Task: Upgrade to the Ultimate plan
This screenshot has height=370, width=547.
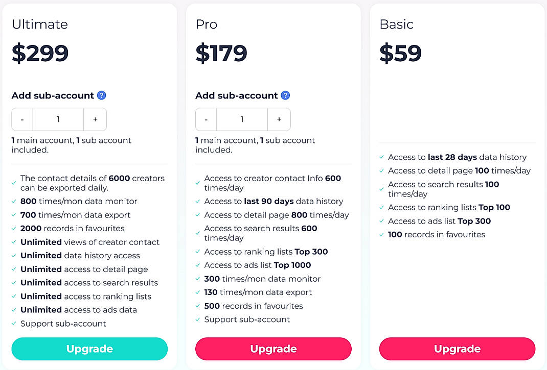Action: click(x=89, y=349)
